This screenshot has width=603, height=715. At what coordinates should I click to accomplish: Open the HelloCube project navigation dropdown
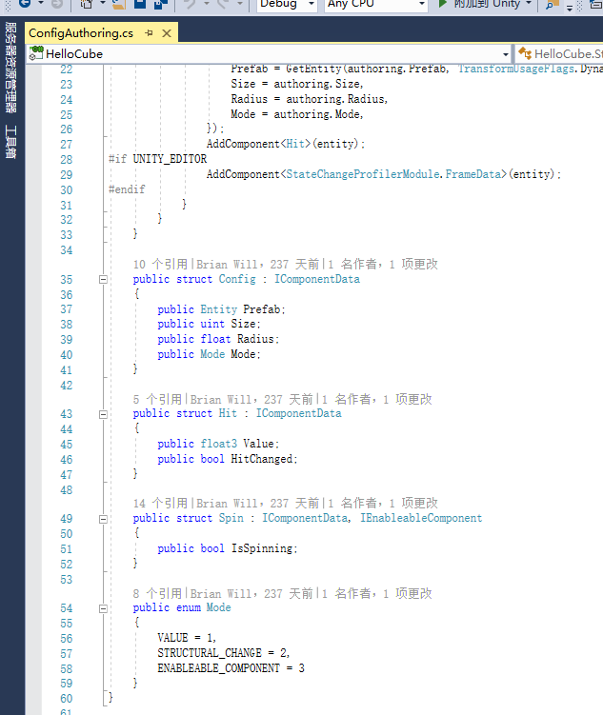coord(270,54)
